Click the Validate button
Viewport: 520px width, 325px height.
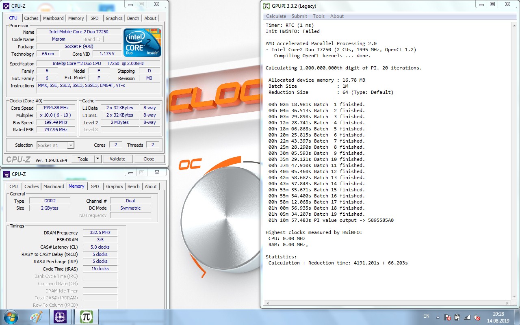click(x=117, y=159)
